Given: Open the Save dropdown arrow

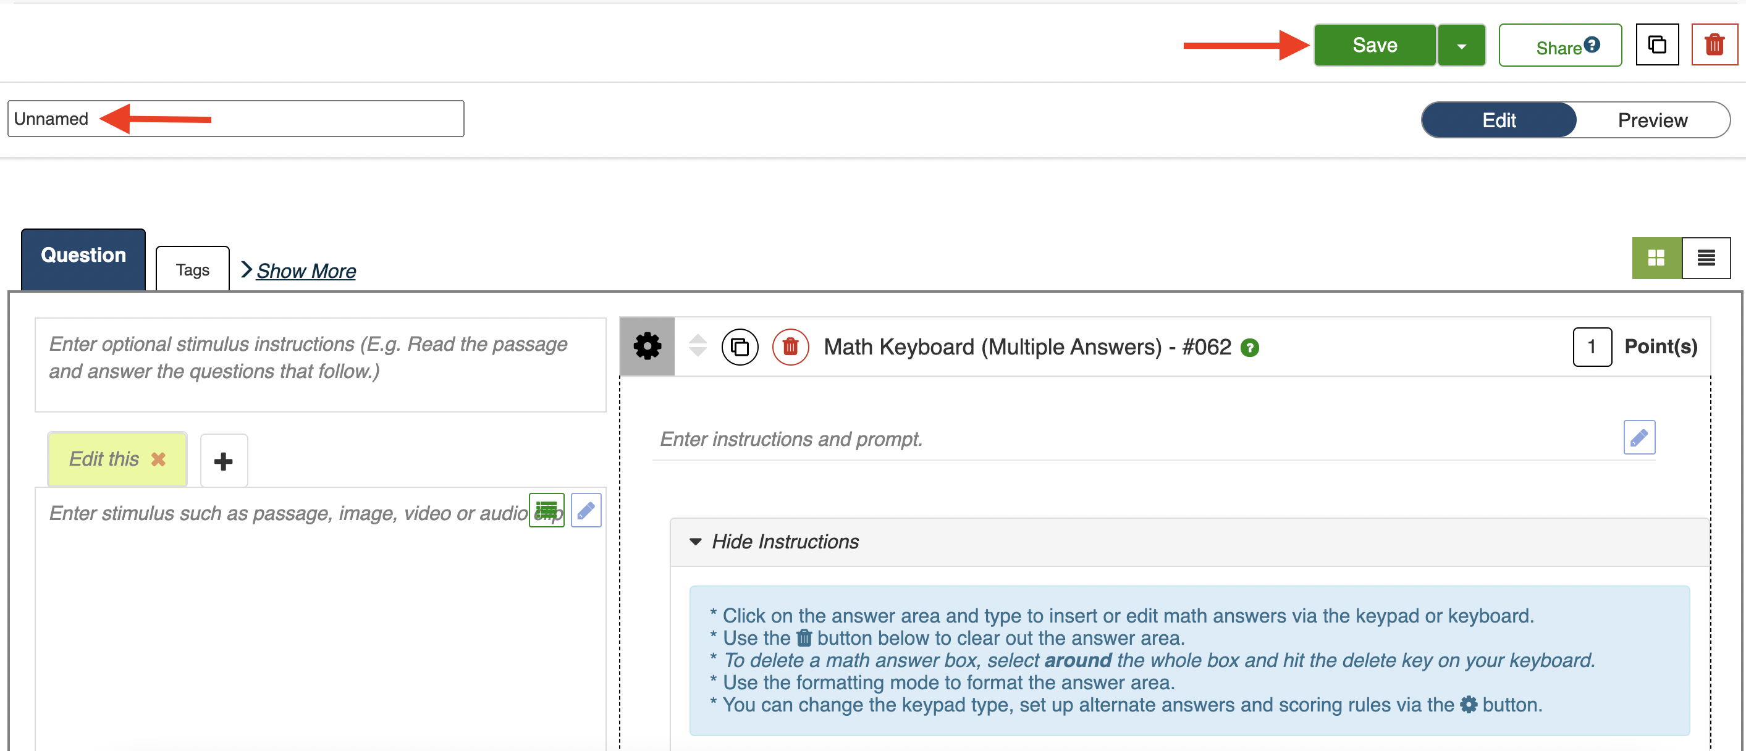Looking at the screenshot, I should point(1461,46).
